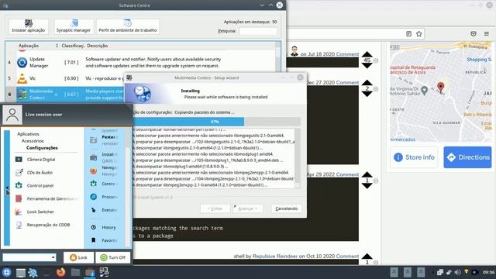Click the Store info button
The image size is (496, 279).
point(414,157)
